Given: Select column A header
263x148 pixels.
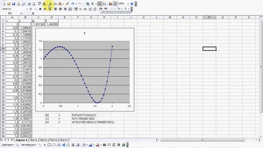Looking at the screenshot, I should 12,17.
